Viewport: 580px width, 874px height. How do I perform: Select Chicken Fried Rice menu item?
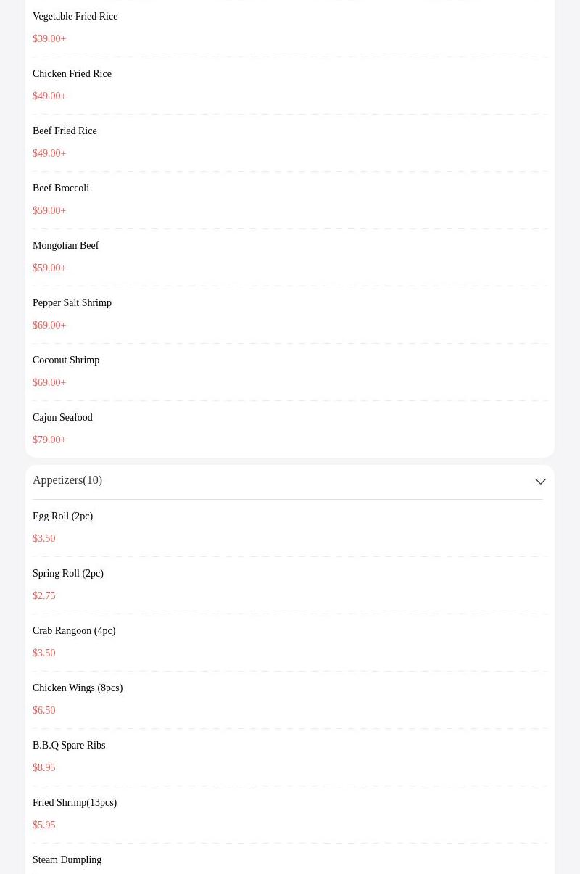point(290,85)
